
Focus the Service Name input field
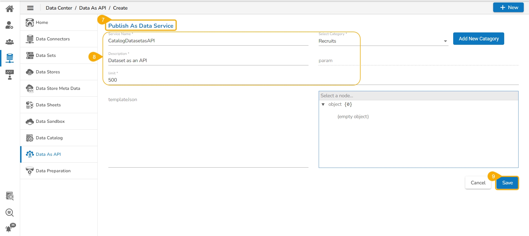[208, 41]
